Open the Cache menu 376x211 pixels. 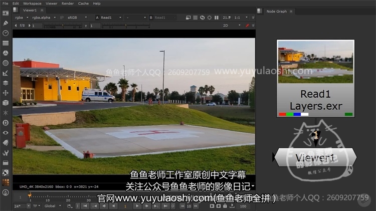(x=83, y=4)
